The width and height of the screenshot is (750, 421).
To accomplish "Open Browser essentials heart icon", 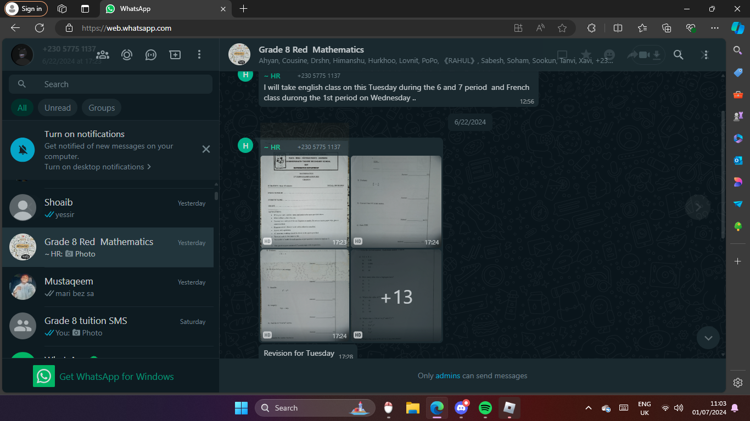I will tap(691, 28).
